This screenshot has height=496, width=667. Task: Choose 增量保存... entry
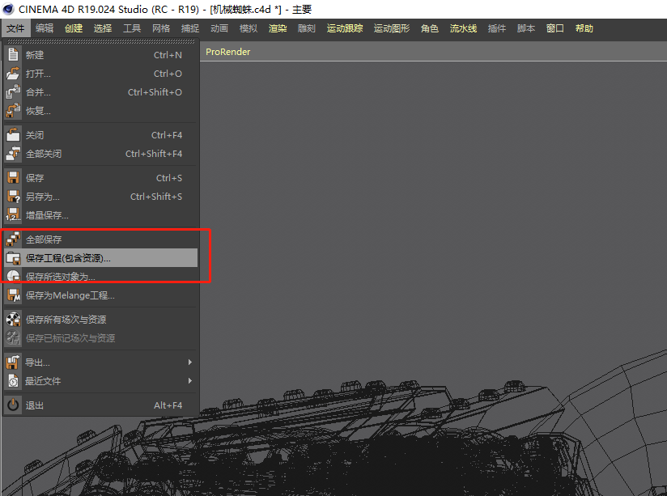click(x=101, y=215)
